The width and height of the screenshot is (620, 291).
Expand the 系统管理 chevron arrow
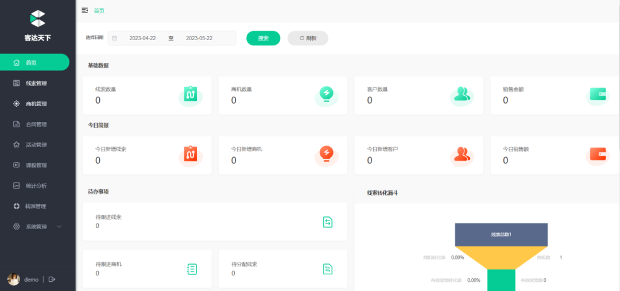[x=59, y=227]
